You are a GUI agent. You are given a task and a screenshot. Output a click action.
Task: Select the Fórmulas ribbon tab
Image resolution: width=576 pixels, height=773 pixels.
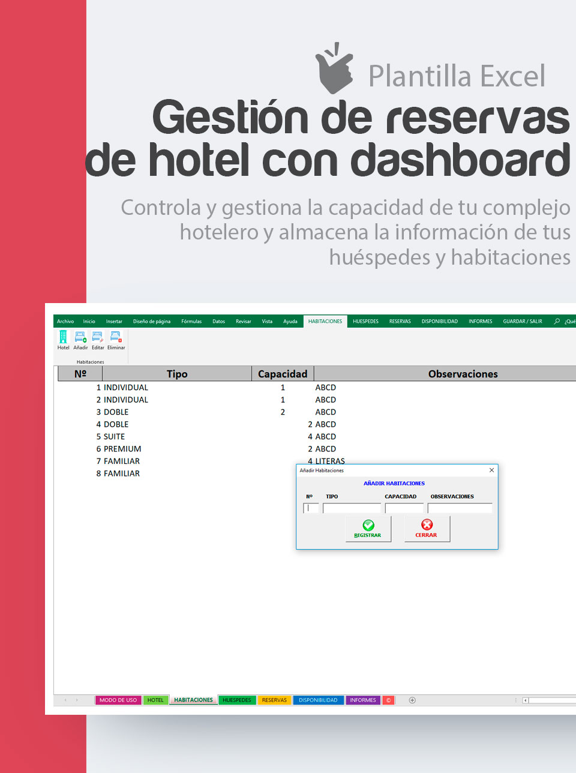(x=191, y=321)
